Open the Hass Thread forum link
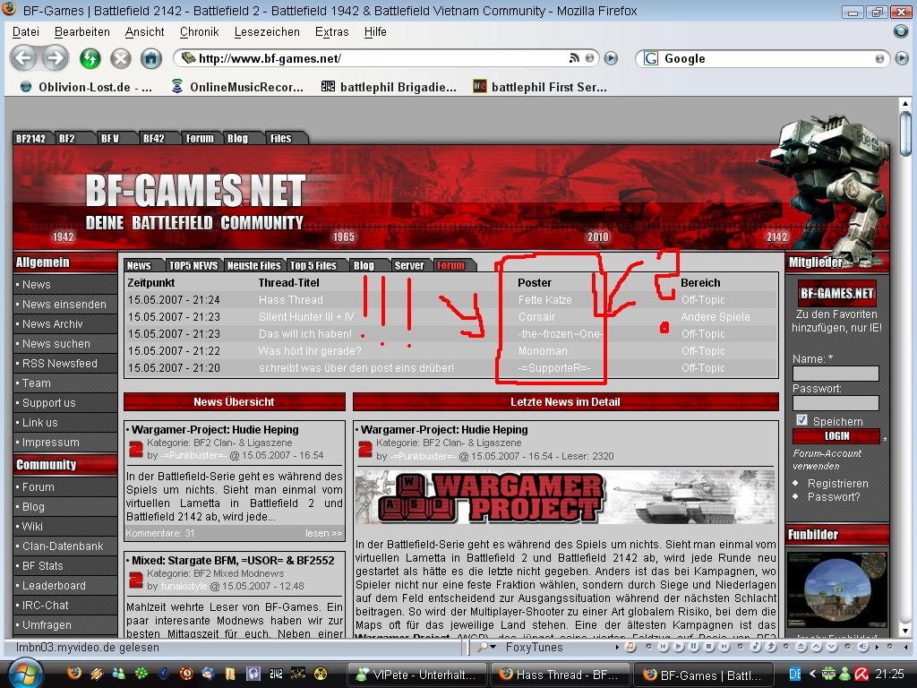The width and height of the screenshot is (917, 688). (x=291, y=299)
